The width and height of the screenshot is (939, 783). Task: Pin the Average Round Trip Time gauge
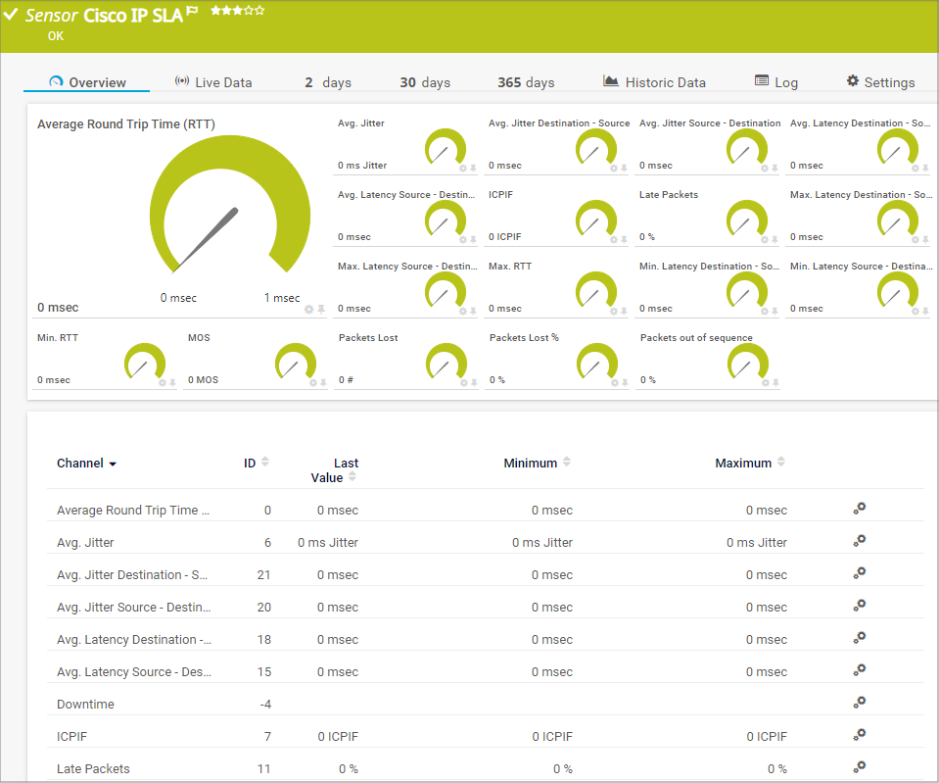pyautogui.click(x=321, y=309)
